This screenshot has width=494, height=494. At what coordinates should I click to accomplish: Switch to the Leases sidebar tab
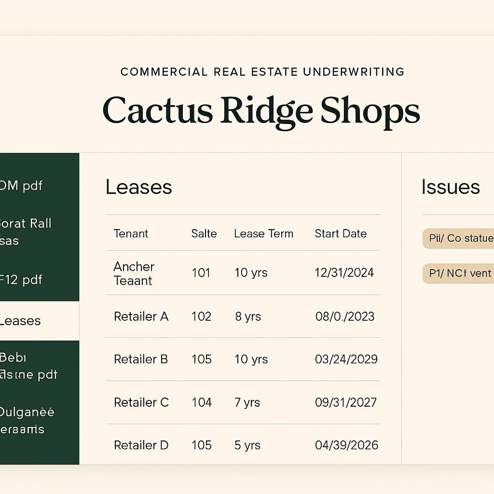pyautogui.click(x=40, y=321)
